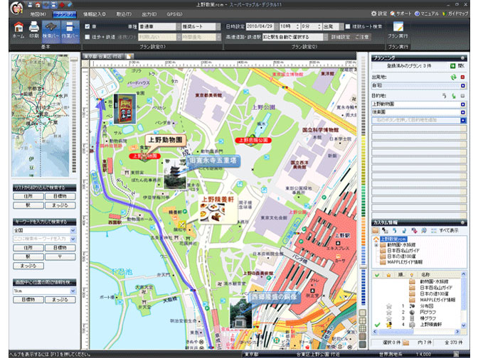Open the search keyword history dropdown

73,239
